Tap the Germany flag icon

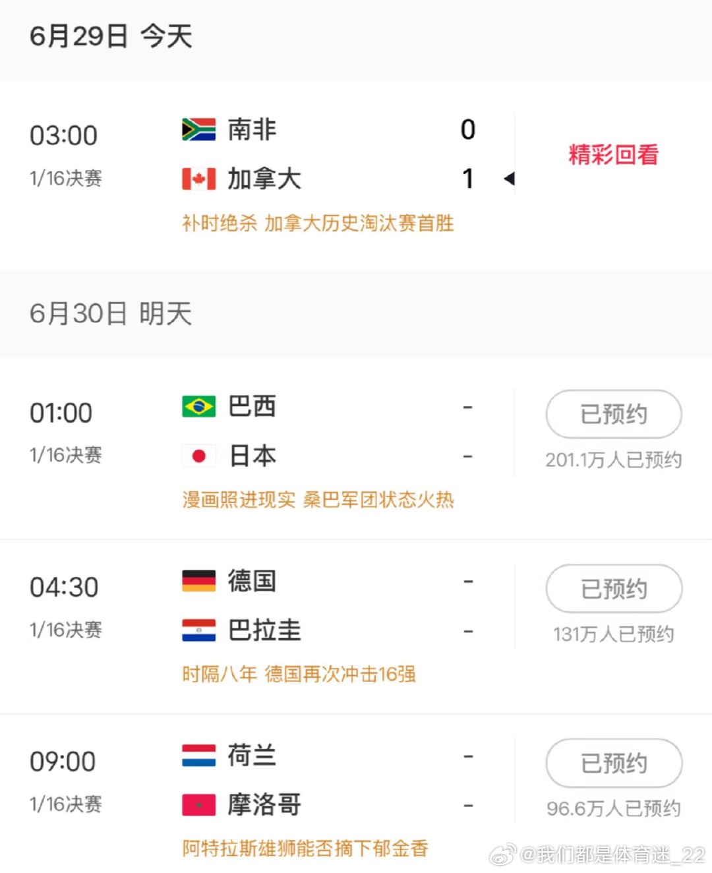tap(198, 581)
